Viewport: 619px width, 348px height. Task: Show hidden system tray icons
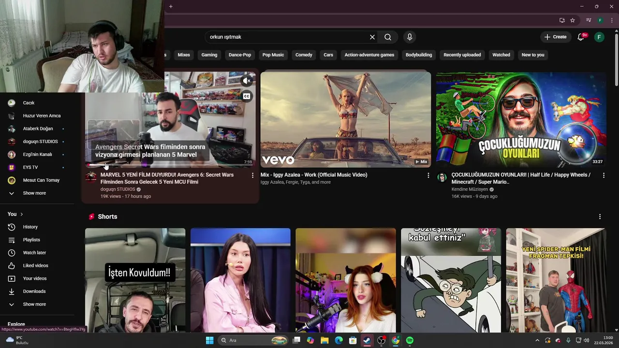point(537,340)
